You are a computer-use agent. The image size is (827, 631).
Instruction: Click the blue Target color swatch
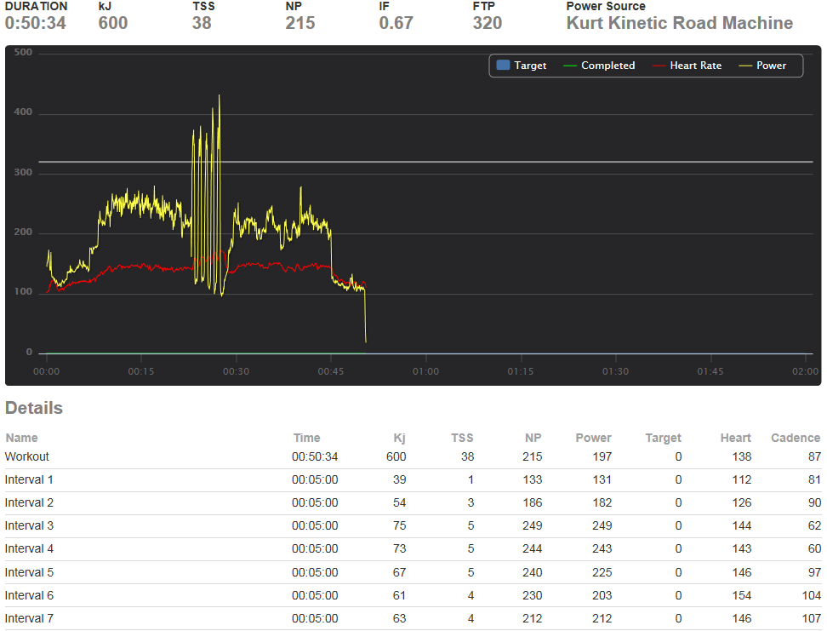point(503,65)
